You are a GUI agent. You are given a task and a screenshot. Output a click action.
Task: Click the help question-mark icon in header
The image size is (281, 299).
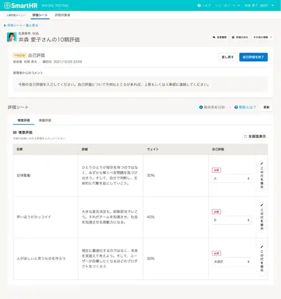coord(199,5)
